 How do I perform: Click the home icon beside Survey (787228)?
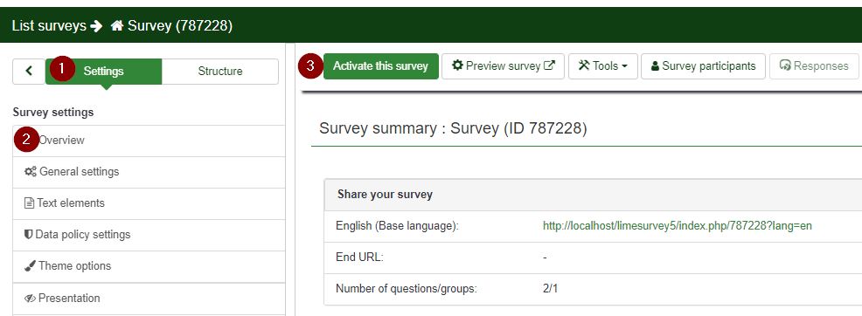click(x=116, y=26)
